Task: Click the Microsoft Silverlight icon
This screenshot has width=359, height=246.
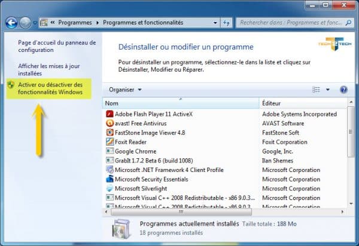Action: [x=109, y=189]
